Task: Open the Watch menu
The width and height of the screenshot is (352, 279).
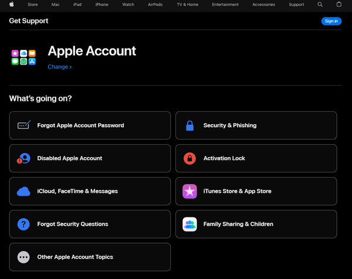Action: 128,5
